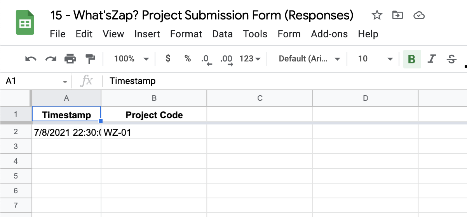Open the font size 10 dropdown
This screenshot has width=467, height=217.
pyautogui.click(x=375, y=59)
